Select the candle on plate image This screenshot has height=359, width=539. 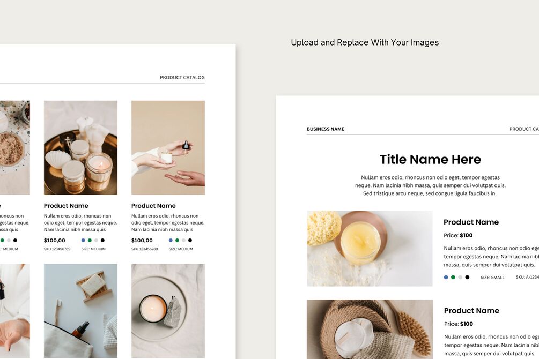click(168, 311)
